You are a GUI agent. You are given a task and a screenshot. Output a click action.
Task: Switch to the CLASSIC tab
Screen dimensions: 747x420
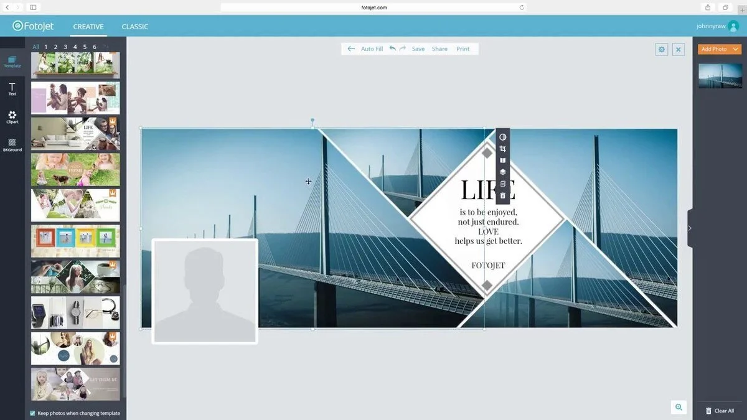135,27
